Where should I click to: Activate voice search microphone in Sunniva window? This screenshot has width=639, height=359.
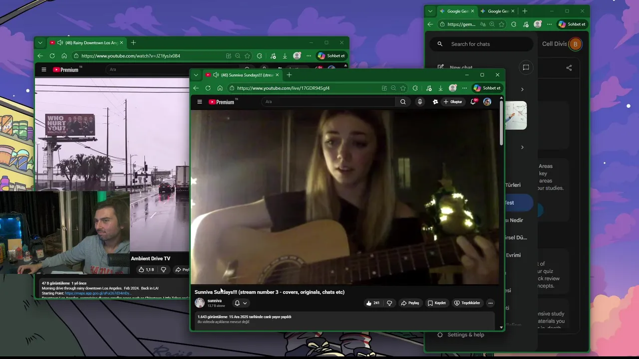click(420, 102)
